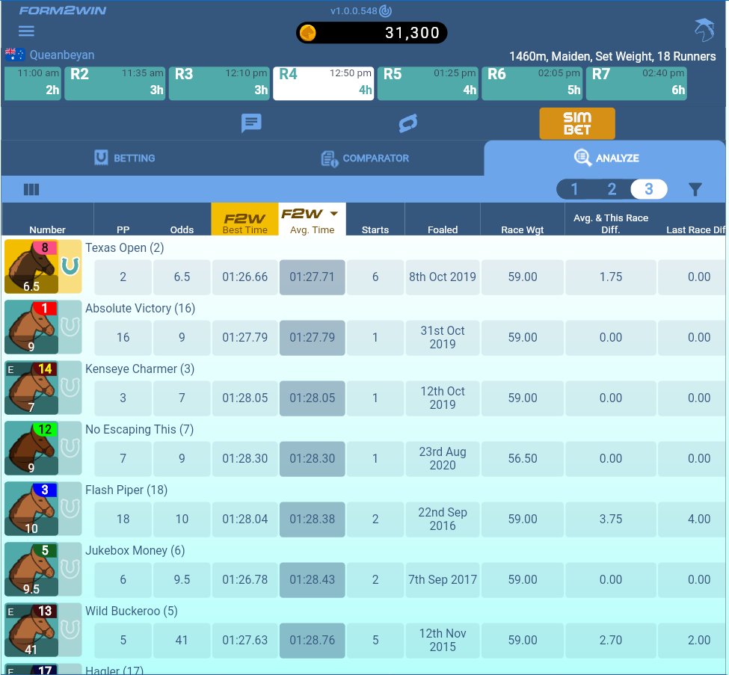Toggle horseshoe for No Escaping This
This screenshot has height=675, width=729.
tap(70, 448)
